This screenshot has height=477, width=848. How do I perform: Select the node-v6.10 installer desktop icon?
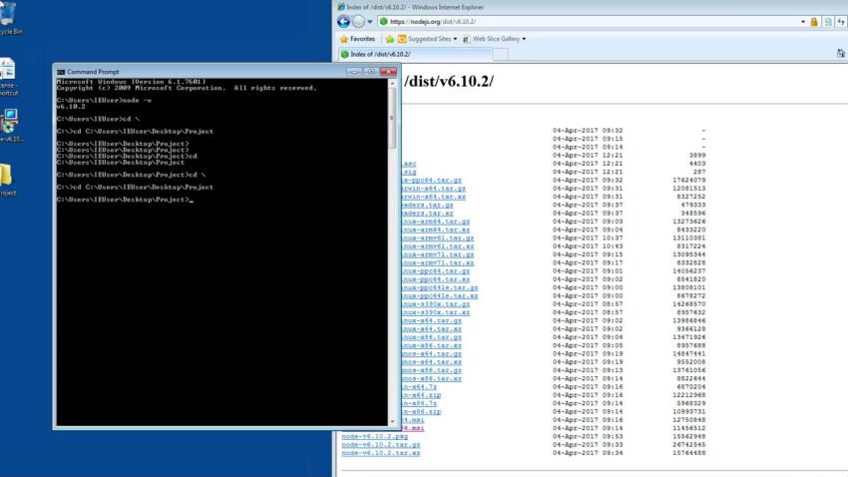point(10,126)
